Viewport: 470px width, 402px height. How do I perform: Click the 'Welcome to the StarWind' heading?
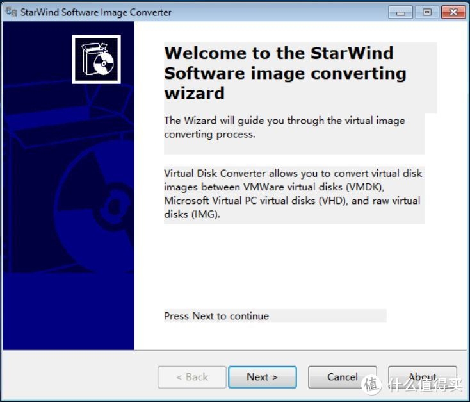[286, 73]
